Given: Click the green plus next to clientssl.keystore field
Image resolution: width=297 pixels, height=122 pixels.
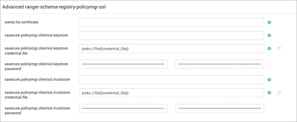Looking at the screenshot, I should [x=269, y=35].
